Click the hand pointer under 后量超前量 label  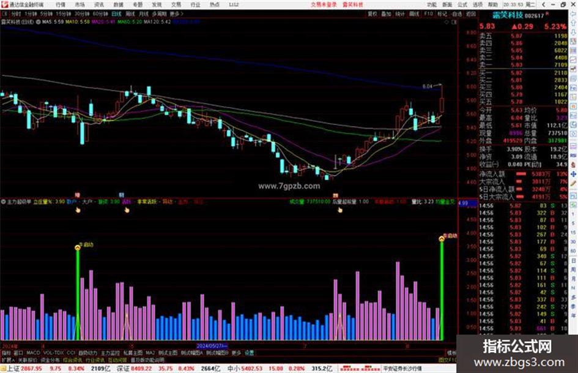click(x=340, y=210)
